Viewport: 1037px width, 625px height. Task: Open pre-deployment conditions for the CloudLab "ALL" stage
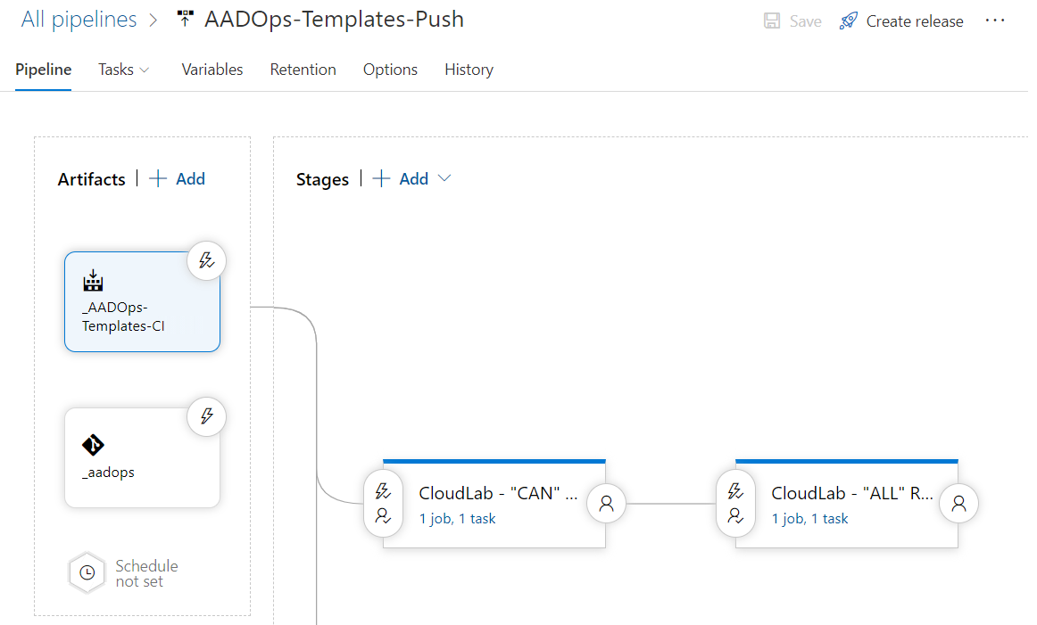pyautogui.click(x=735, y=490)
